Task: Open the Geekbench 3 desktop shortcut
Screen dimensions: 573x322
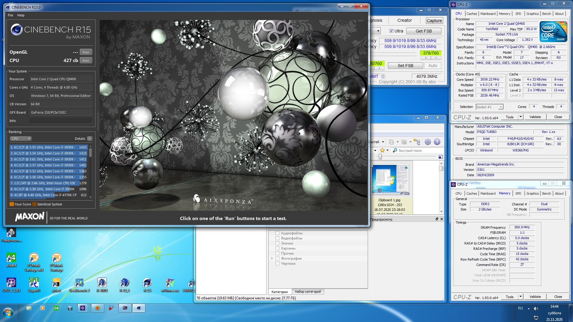Action: (79, 285)
